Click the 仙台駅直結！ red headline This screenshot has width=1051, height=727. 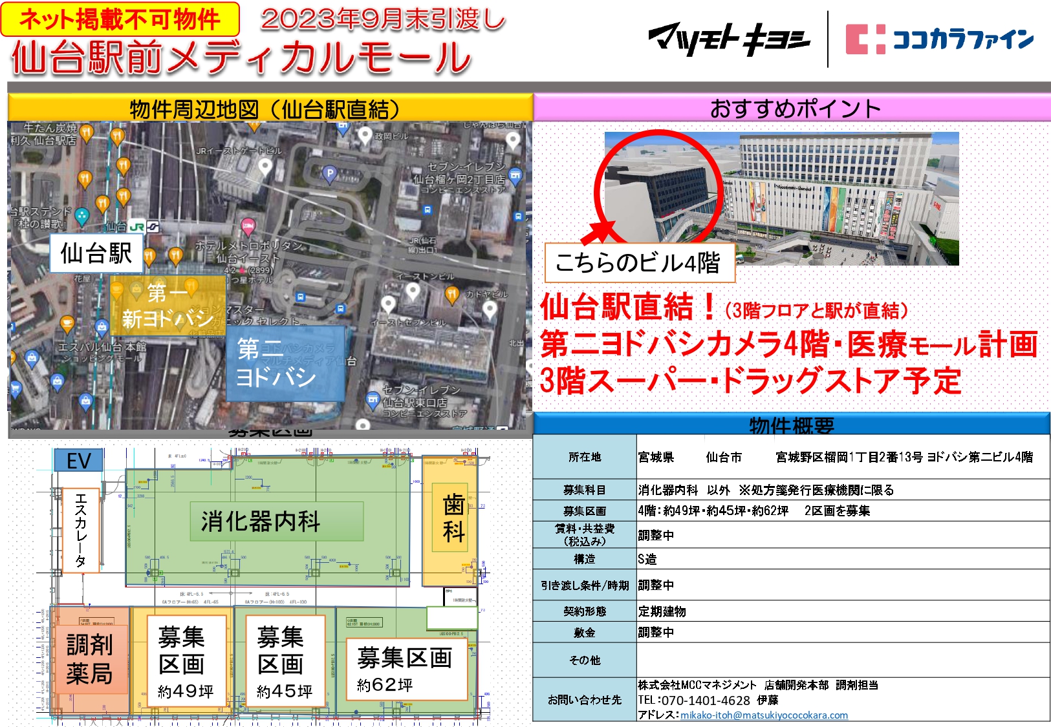[628, 307]
